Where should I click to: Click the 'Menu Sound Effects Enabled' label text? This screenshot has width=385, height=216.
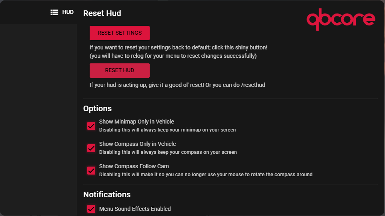coord(135,209)
